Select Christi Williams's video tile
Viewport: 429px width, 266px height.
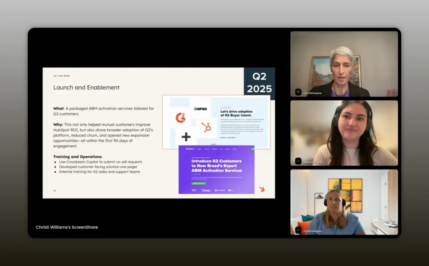tap(344, 202)
